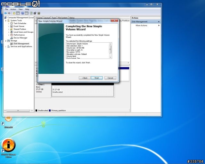
Task: Select the Performance icon in tree
Action: coord(12,35)
